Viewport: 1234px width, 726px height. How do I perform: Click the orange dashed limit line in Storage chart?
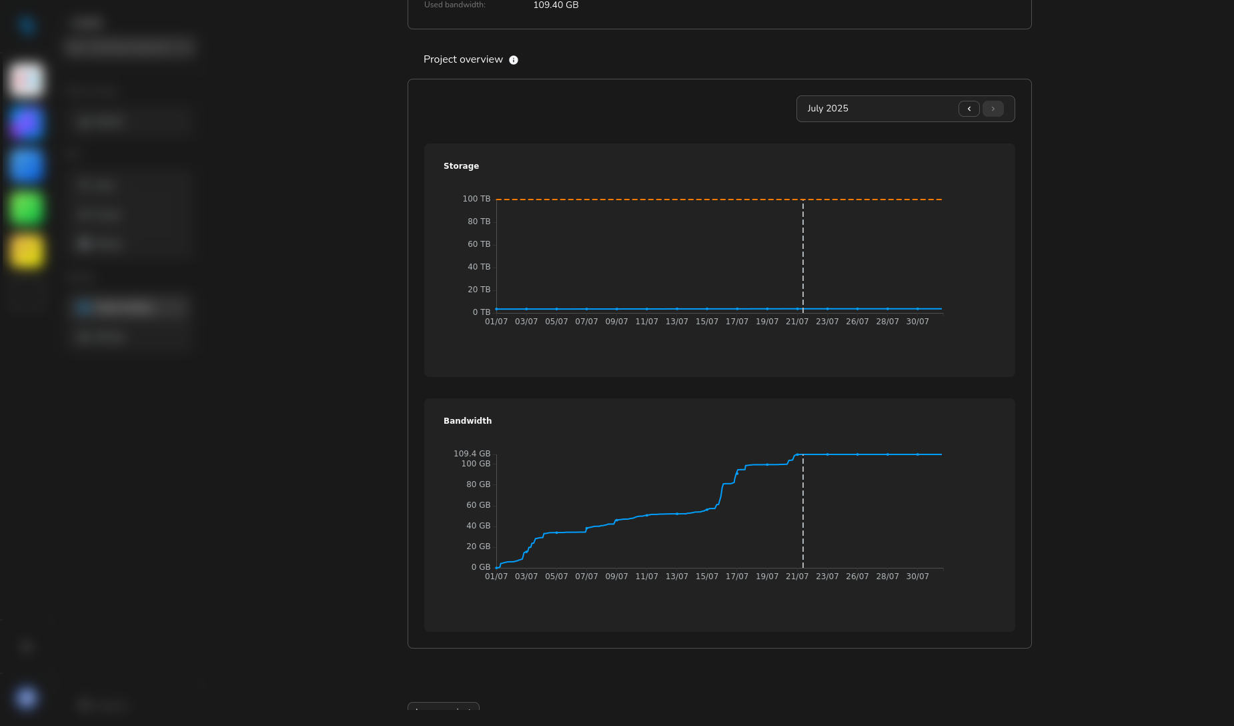click(x=719, y=200)
